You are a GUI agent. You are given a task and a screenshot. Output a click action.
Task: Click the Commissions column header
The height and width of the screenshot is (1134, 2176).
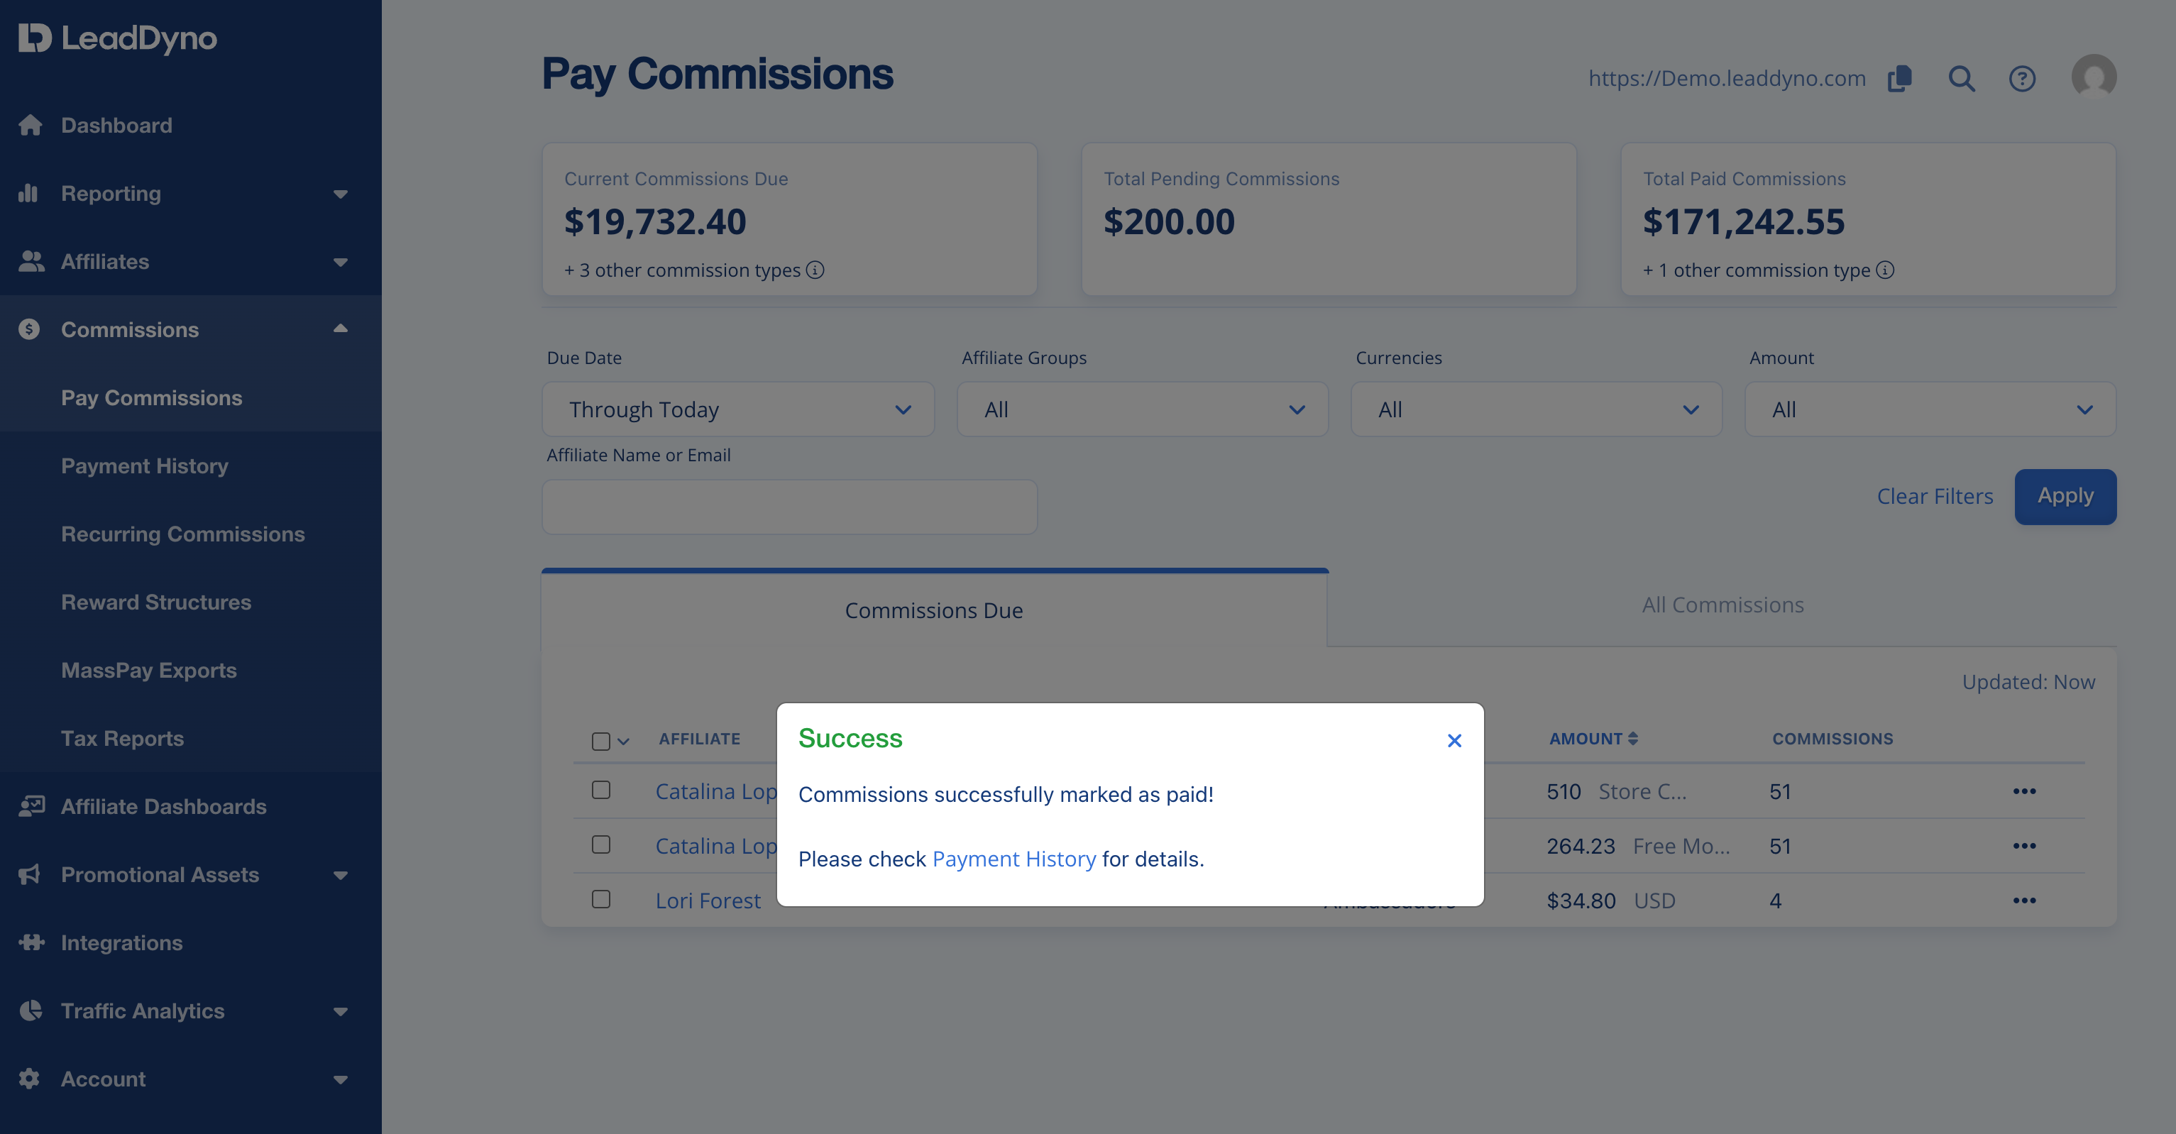[1832, 739]
